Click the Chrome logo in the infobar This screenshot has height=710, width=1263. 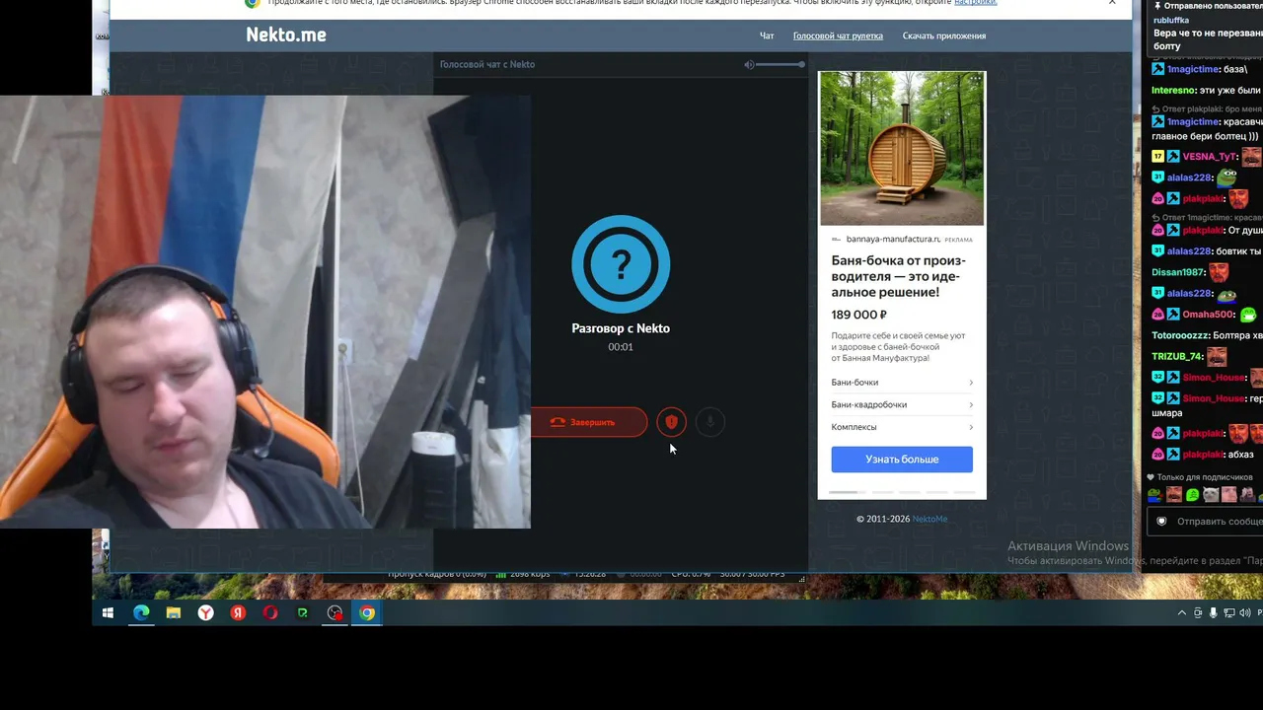click(252, 3)
